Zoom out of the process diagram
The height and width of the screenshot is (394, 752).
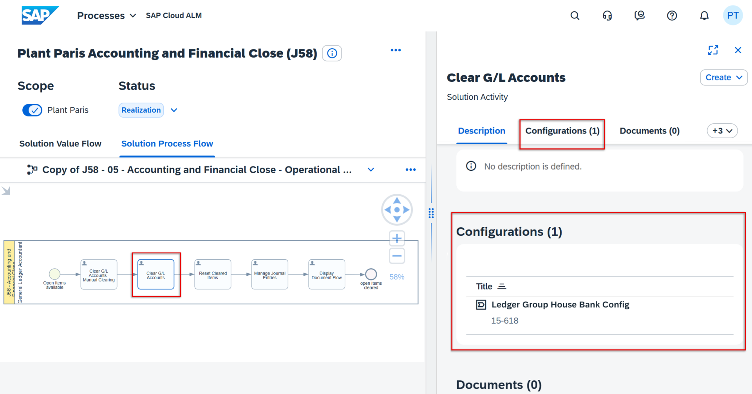(397, 256)
